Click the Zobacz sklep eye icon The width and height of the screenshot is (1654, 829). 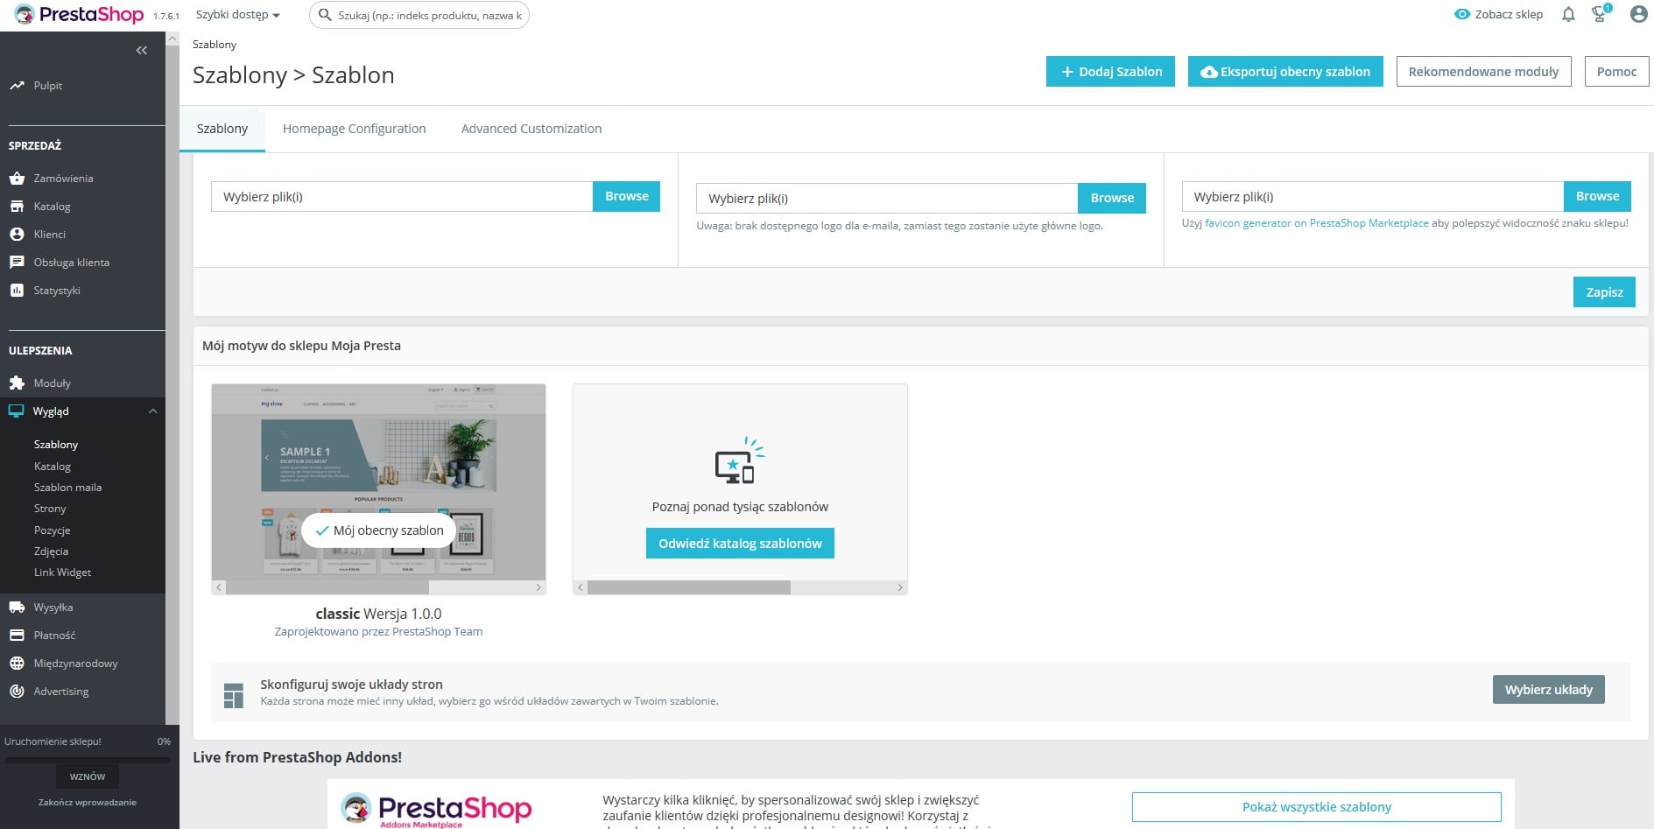click(x=1461, y=14)
